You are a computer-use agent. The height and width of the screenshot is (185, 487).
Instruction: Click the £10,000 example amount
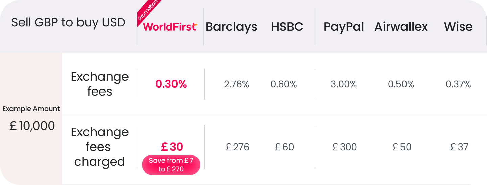(32, 126)
